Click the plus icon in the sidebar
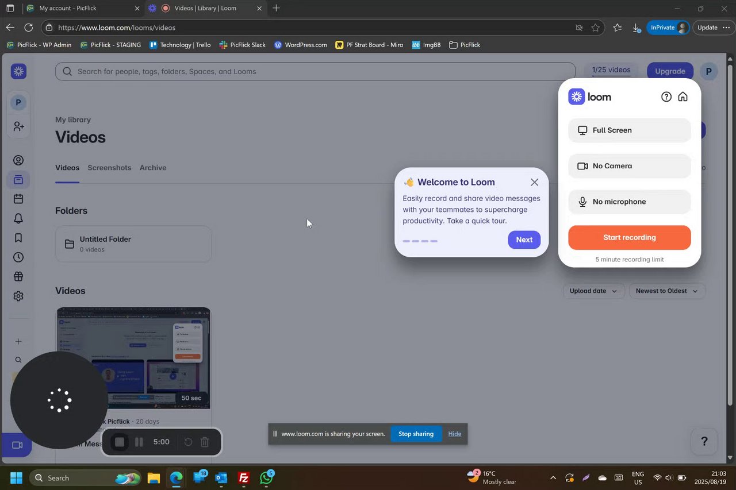 (18, 341)
